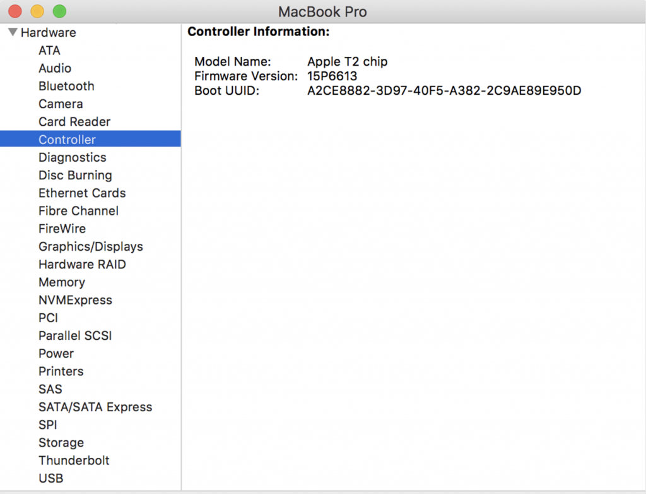Select the Boot UUID value A2CE8882-3D97
The image size is (646, 494).
coord(444,90)
